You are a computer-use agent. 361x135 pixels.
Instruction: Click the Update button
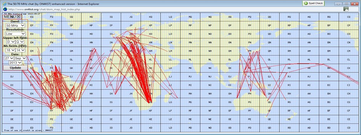(x=15, y=68)
